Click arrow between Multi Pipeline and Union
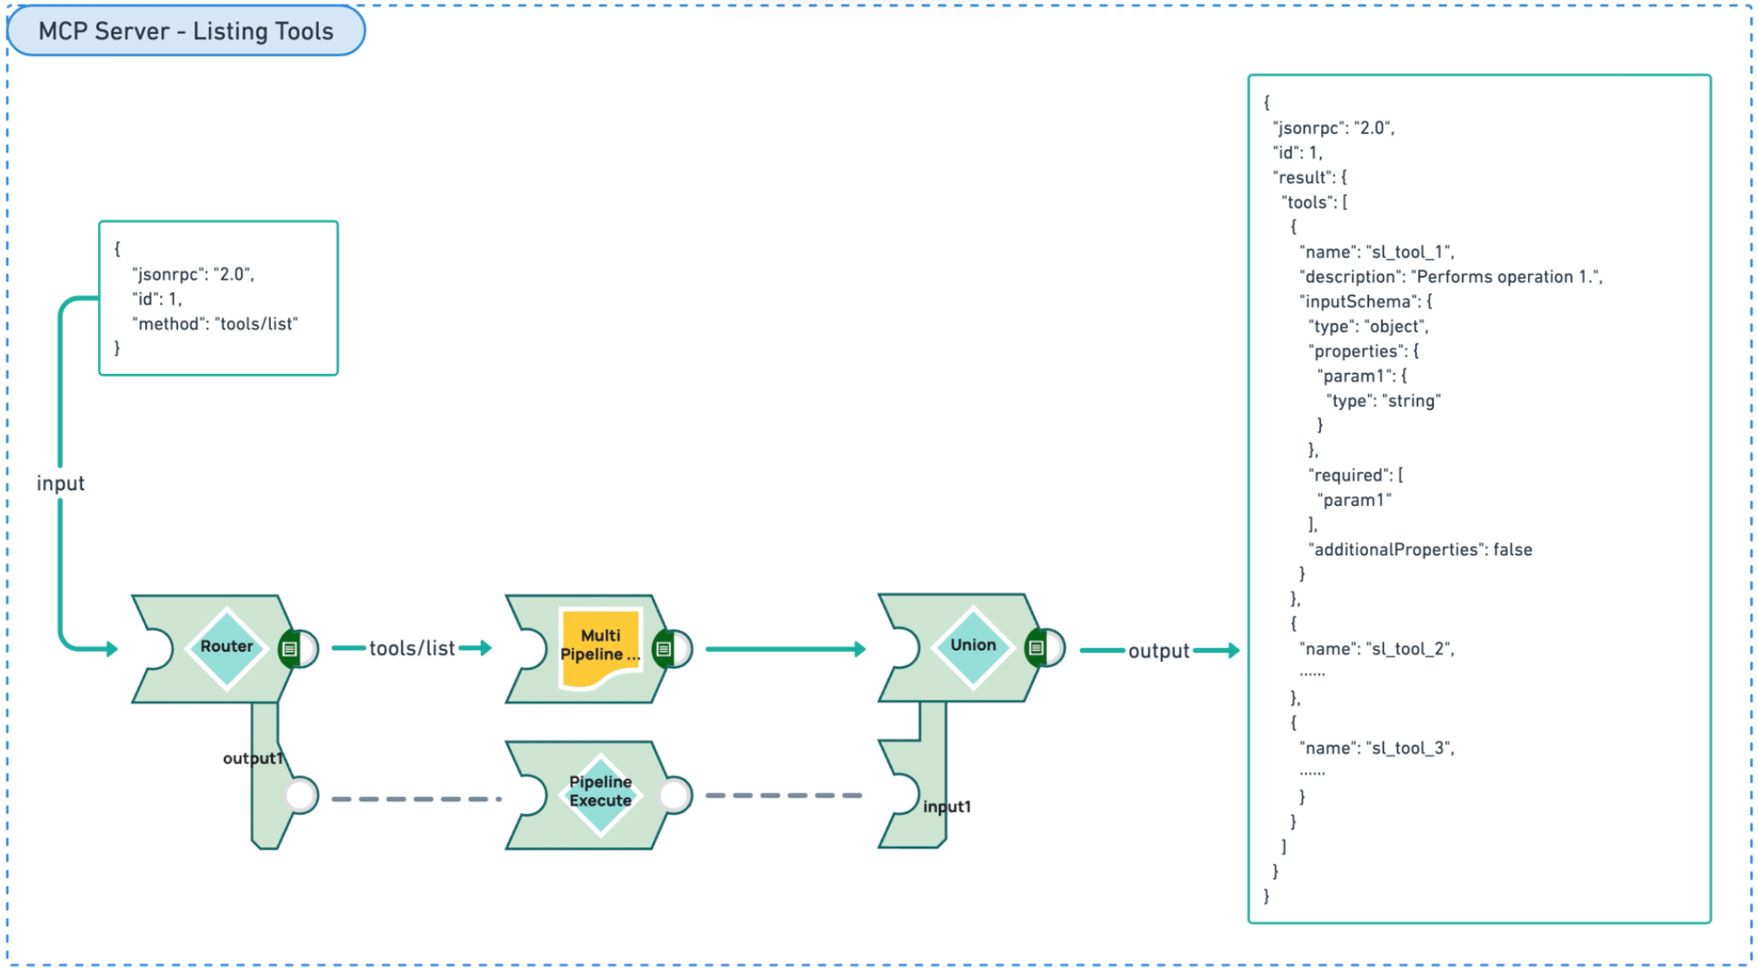1758x968 pixels. (x=784, y=649)
